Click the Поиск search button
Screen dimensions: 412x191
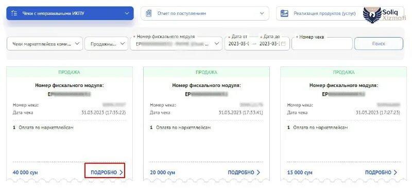(379, 44)
